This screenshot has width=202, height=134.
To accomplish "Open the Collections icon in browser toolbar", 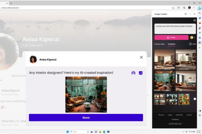I will pos(184,8).
